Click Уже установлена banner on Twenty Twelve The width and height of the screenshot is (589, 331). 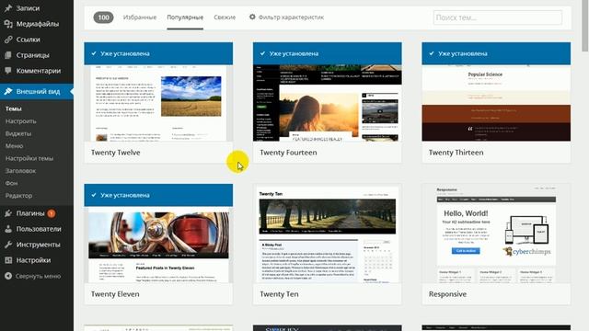[158, 53]
